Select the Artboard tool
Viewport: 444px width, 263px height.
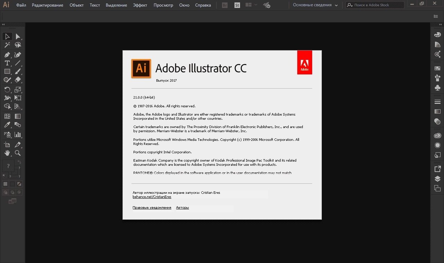[x=7, y=145]
